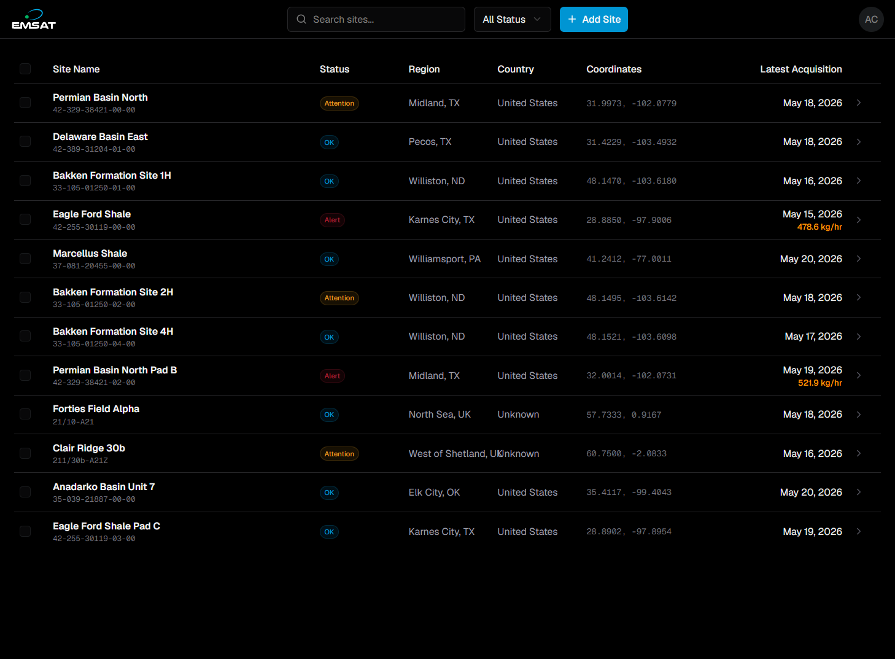Click the OK badge for Forties Field Alpha
This screenshot has width=895, height=659.
[329, 415]
